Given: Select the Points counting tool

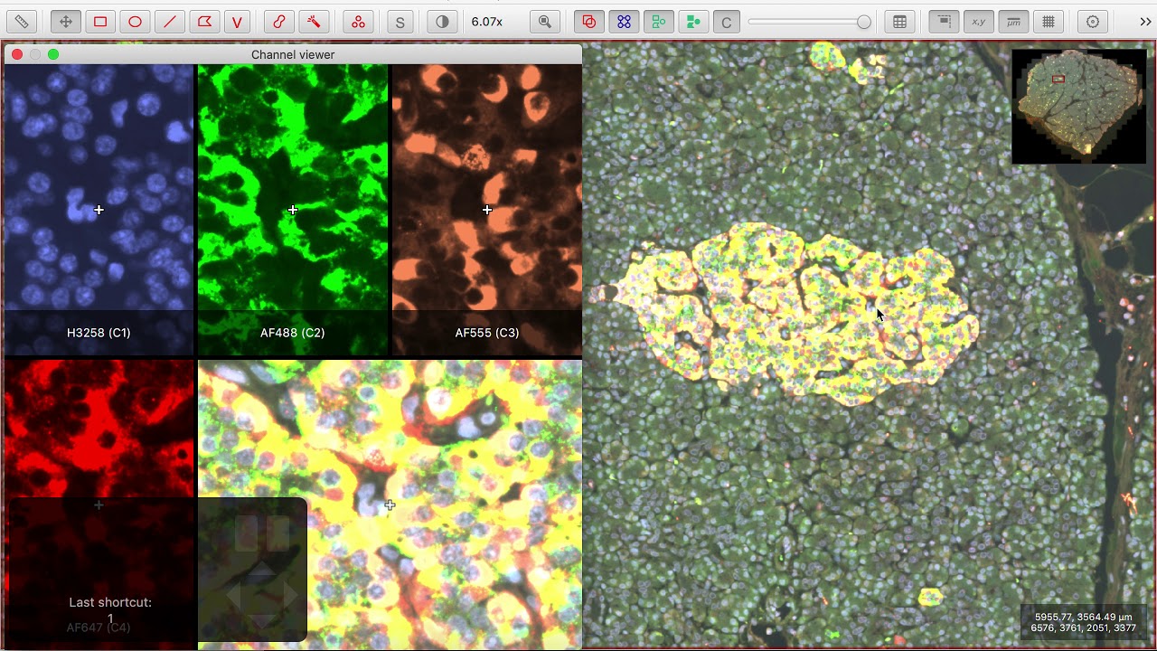Looking at the screenshot, I should coord(359,22).
